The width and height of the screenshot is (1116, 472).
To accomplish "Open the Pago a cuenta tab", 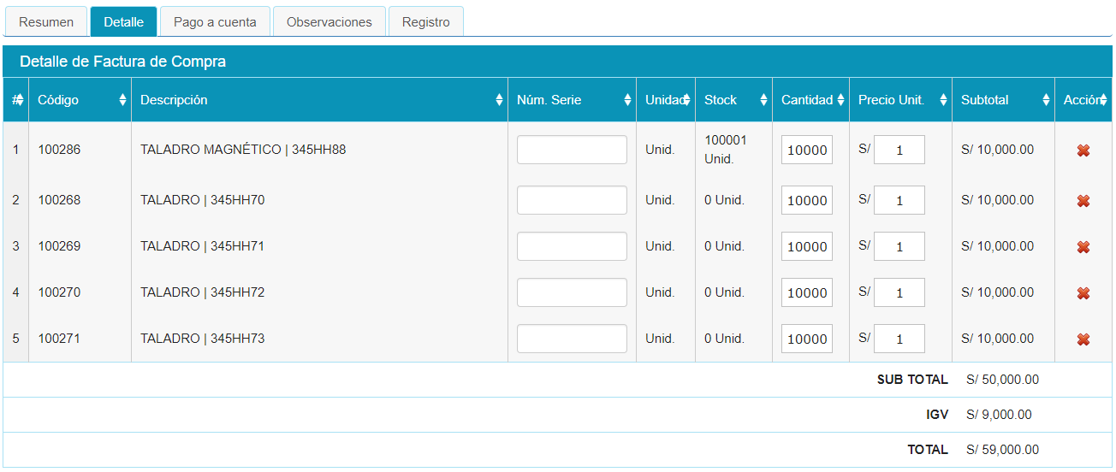I will 215,22.
